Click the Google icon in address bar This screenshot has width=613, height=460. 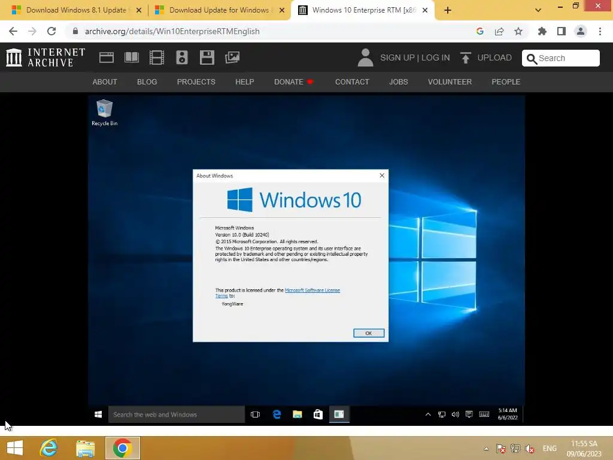[x=480, y=31]
